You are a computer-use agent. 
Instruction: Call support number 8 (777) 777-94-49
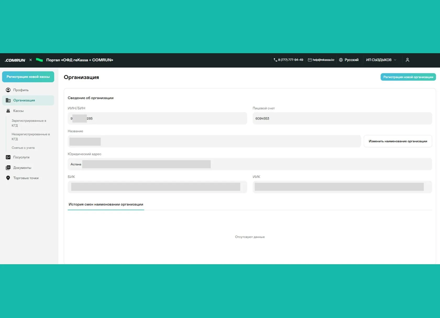pos(290,60)
